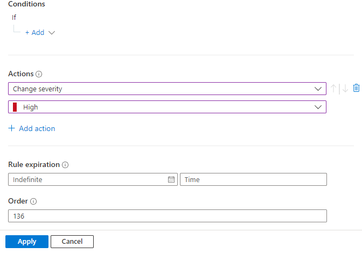Show info tooltip next to Actions

(39, 74)
